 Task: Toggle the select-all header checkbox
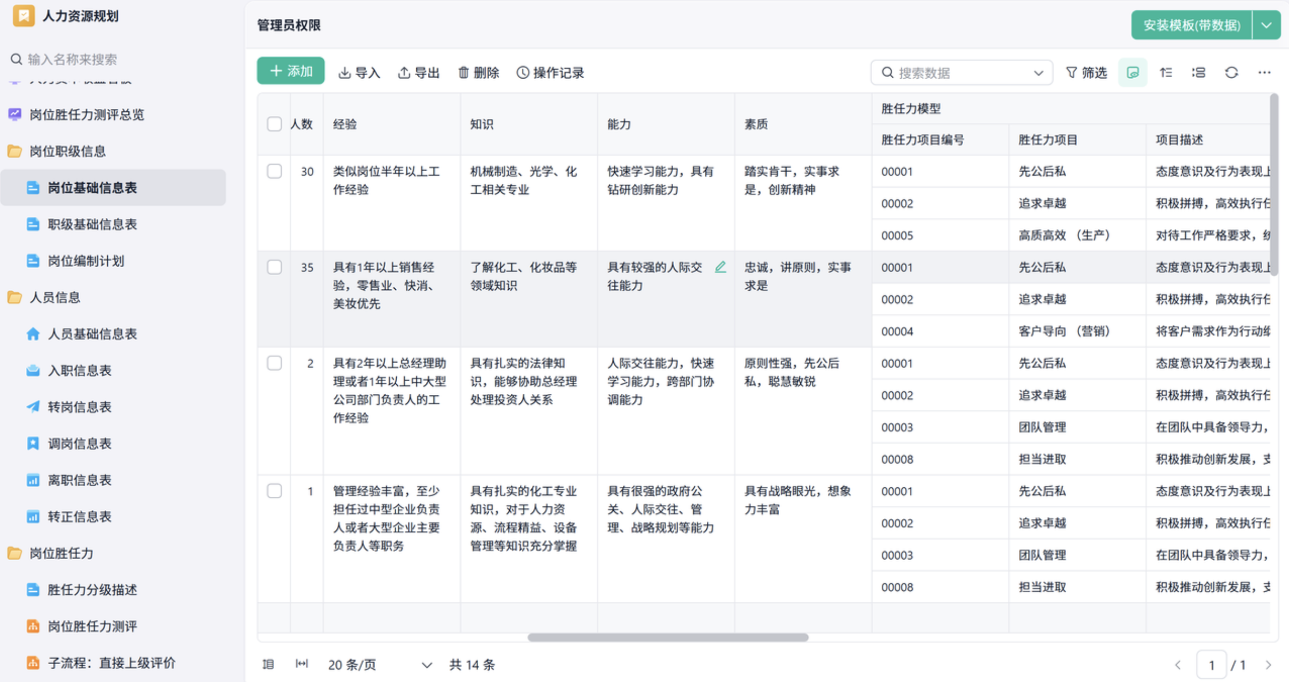274,124
